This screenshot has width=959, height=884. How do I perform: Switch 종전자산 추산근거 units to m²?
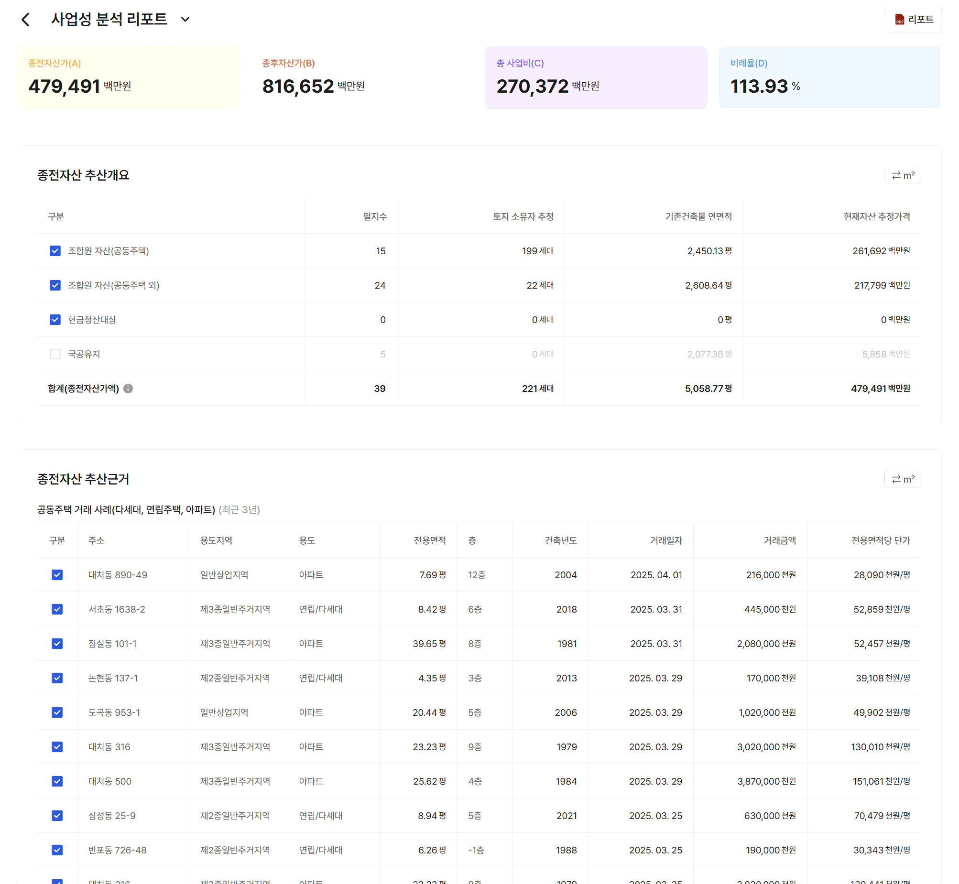tap(902, 479)
